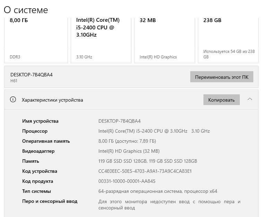Click the Код продукта value 00331-10000-00001-AA845
The width and height of the screenshot is (262, 217).
tap(127, 181)
